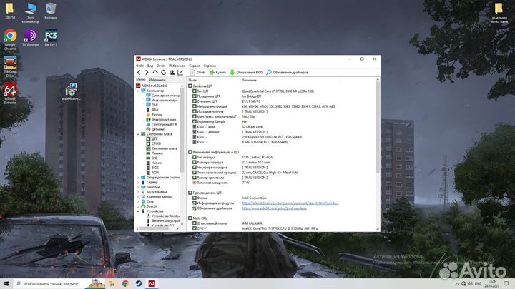Expand the Дисплей tree node
Image resolution: width=515 pixels, height=289 pixels.
point(138,187)
